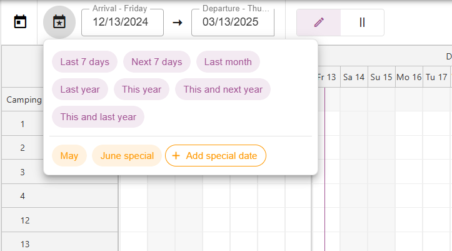Apply This and next year range
The image size is (452, 251).
[223, 90]
